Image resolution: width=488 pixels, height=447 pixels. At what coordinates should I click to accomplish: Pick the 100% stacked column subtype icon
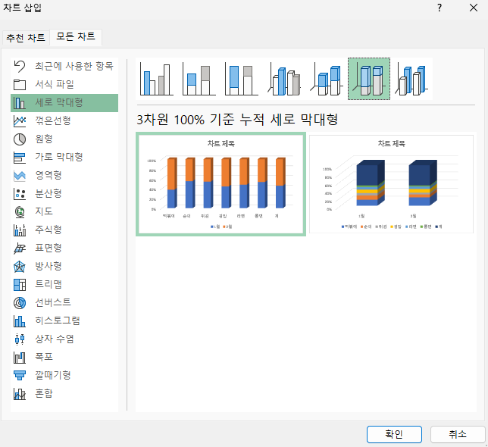(x=242, y=79)
